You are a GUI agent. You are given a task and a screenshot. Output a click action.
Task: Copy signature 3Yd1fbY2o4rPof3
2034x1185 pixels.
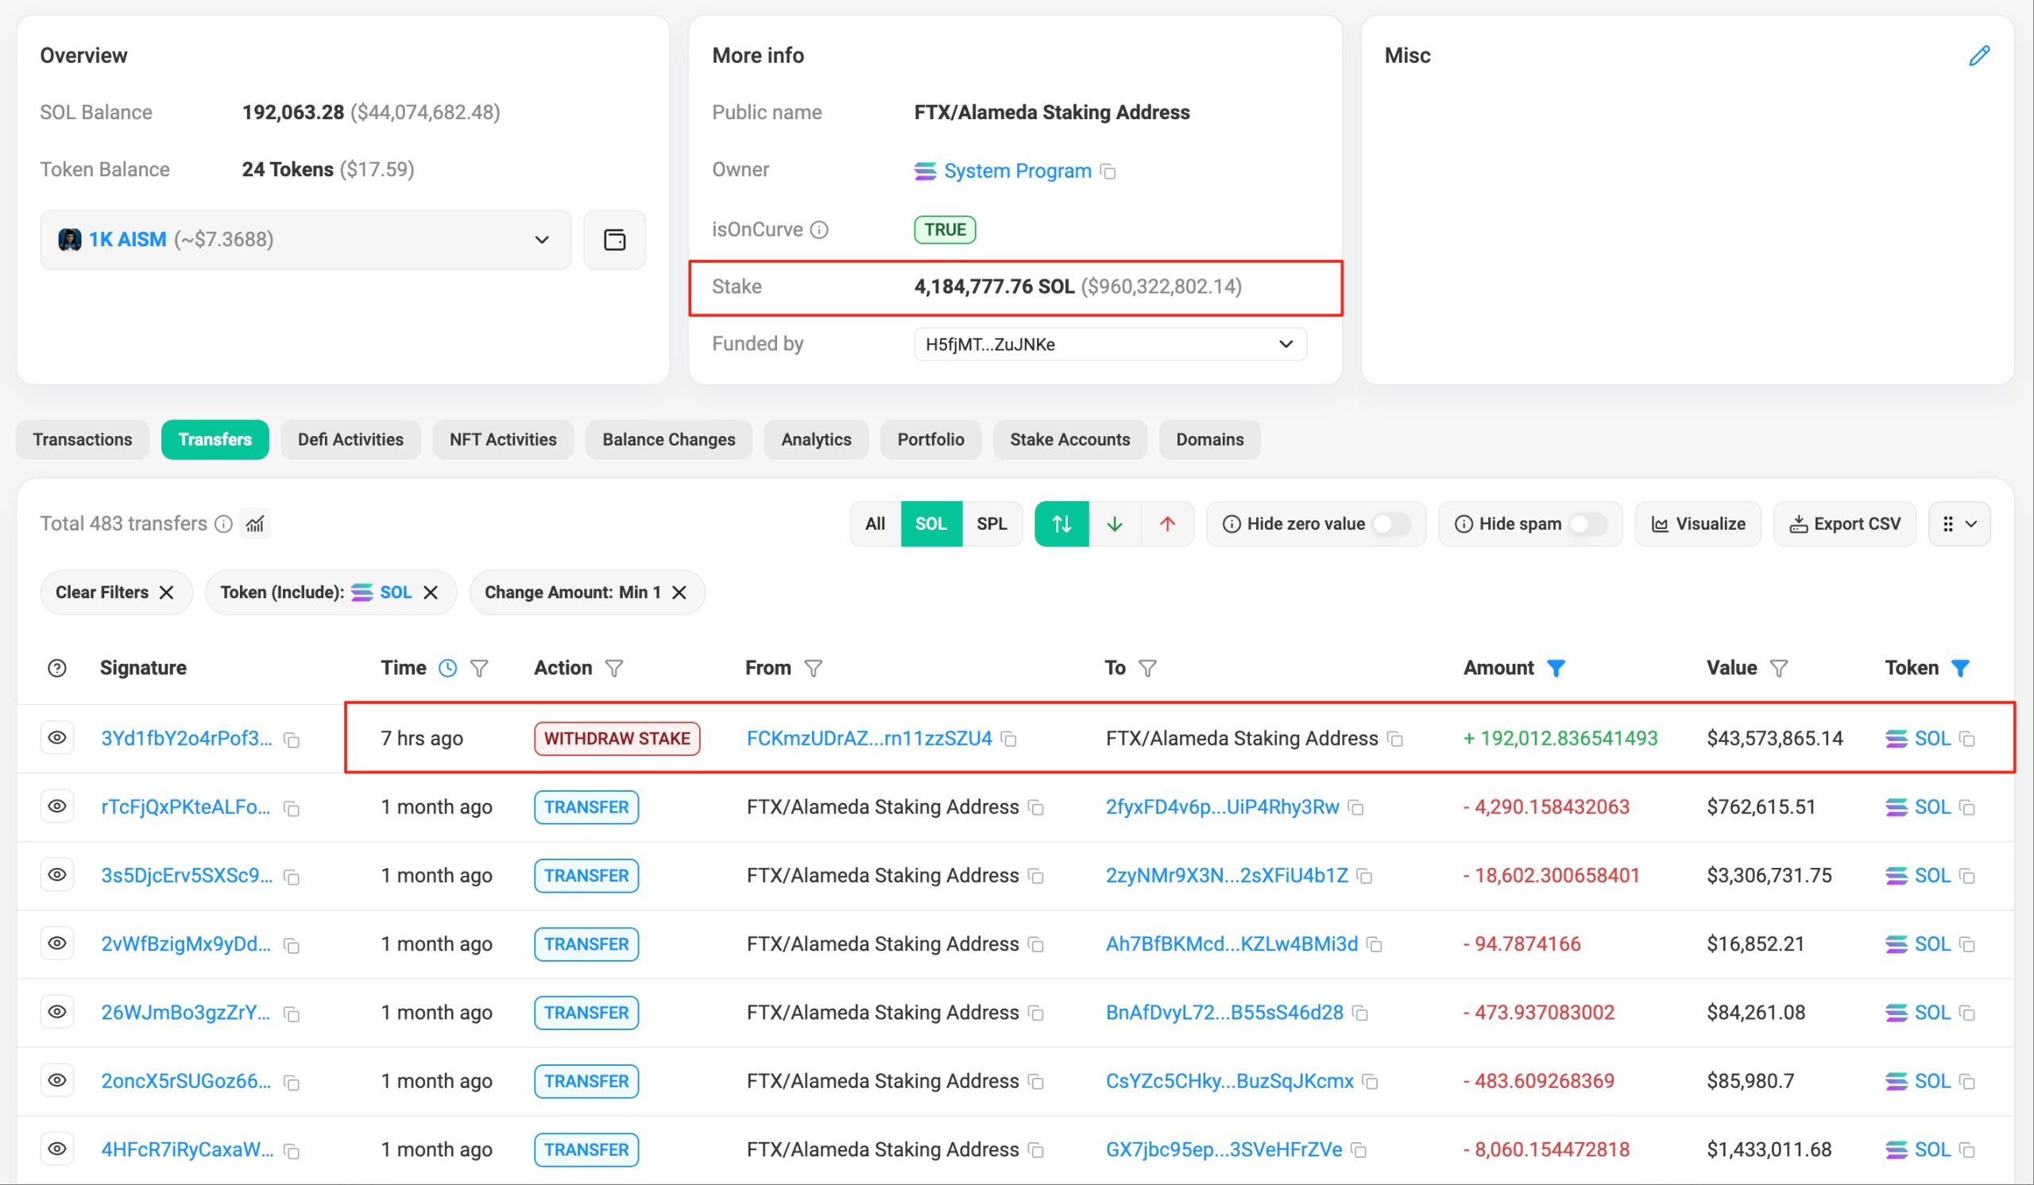tap(292, 739)
